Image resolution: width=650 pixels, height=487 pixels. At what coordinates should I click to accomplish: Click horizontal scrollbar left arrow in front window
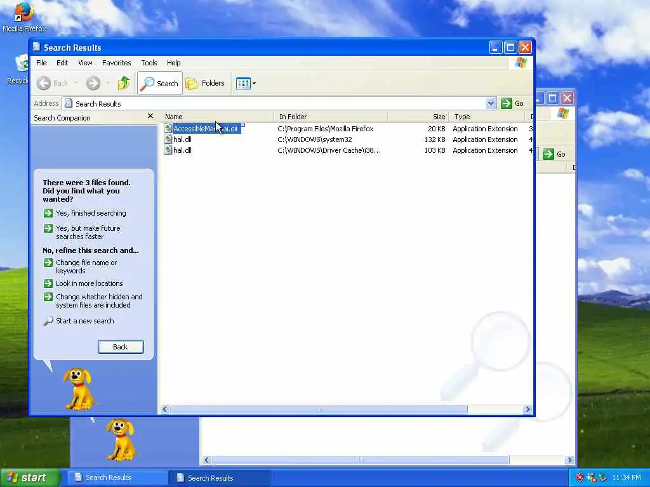pyautogui.click(x=165, y=409)
